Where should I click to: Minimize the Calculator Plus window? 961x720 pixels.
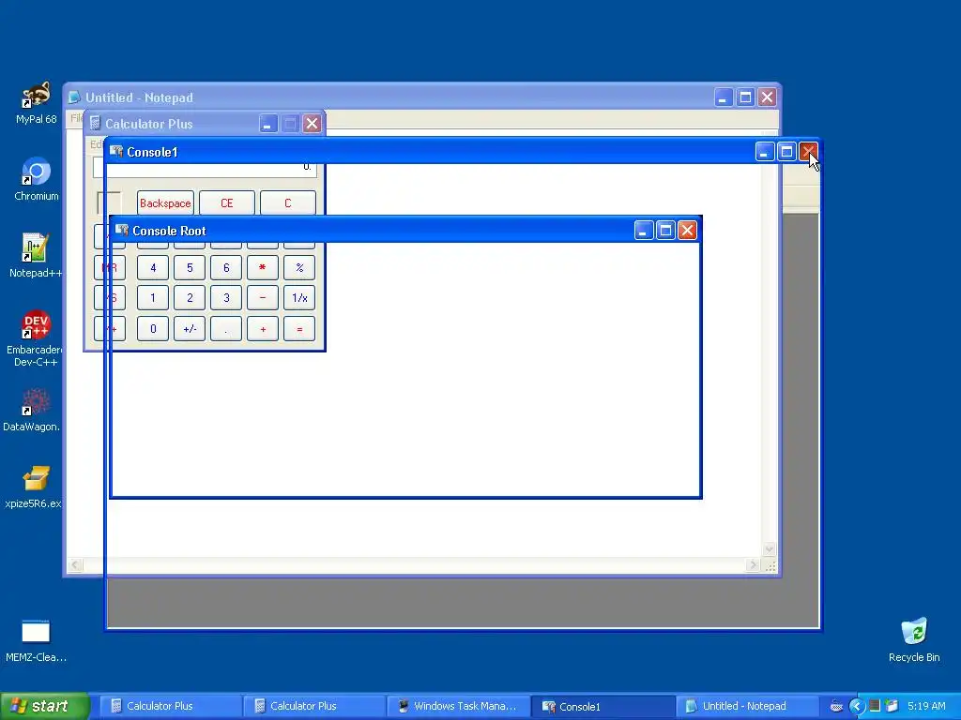(x=267, y=124)
